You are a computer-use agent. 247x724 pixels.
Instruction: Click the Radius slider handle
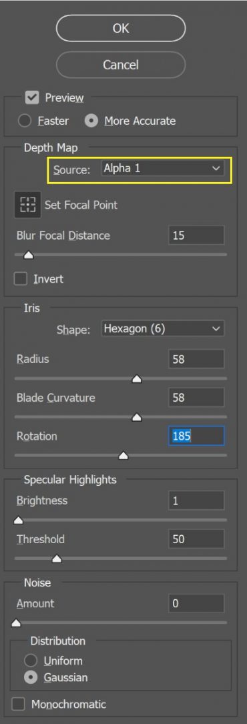tap(137, 379)
